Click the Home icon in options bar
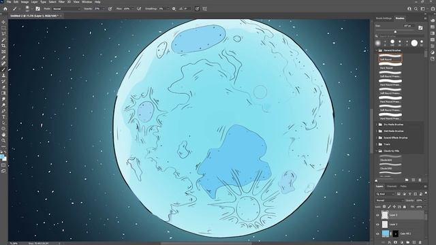Viewport: 436px width, 245px height. coord(5,9)
